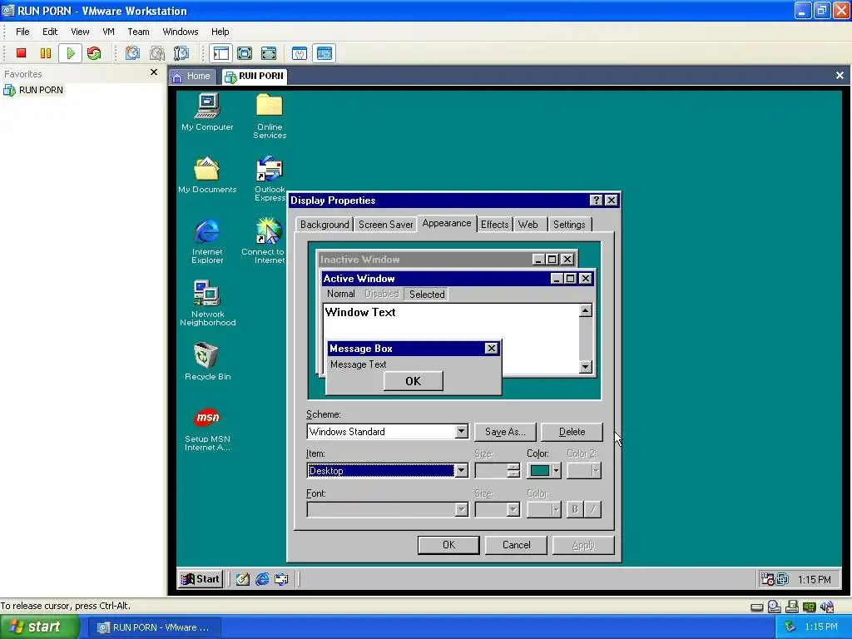The image size is (852, 639).
Task: Click the sound device status icon
Action: click(x=827, y=607)
